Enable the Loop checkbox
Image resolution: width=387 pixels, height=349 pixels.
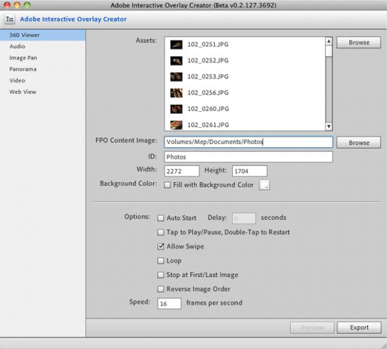[x=161, y=260]
